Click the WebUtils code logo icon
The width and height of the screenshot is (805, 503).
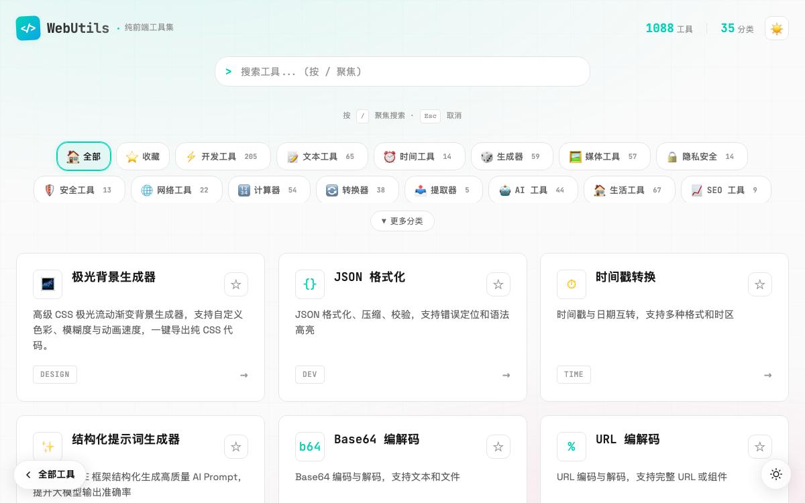coord(28,28)
